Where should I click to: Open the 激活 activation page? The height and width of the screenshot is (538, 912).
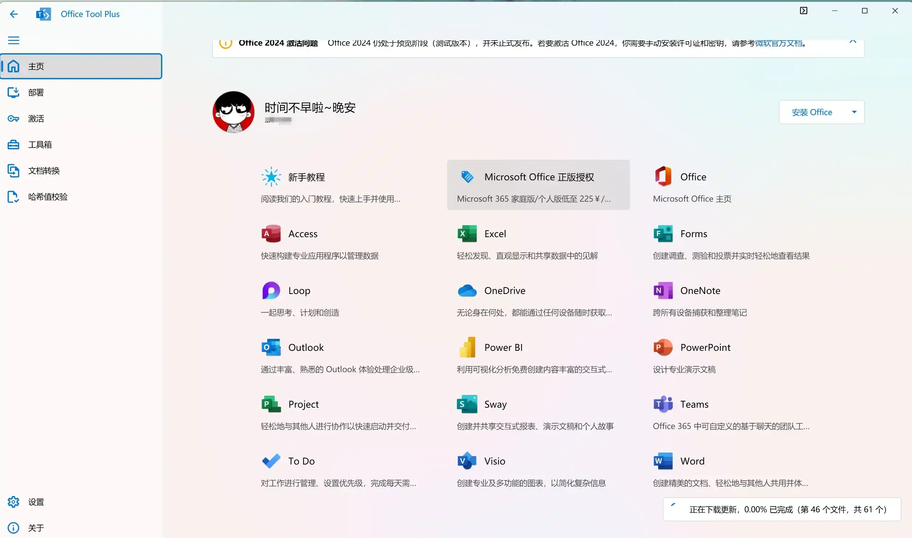pos(81,118)
